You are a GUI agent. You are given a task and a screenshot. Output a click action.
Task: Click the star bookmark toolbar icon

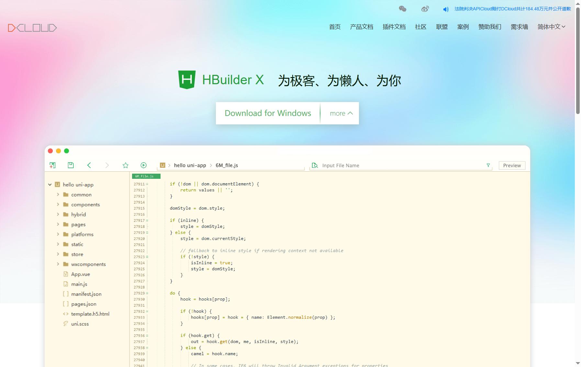126,165
